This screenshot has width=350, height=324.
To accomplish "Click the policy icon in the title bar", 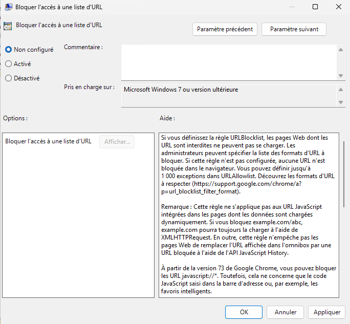I will click(x=8, y=7).
